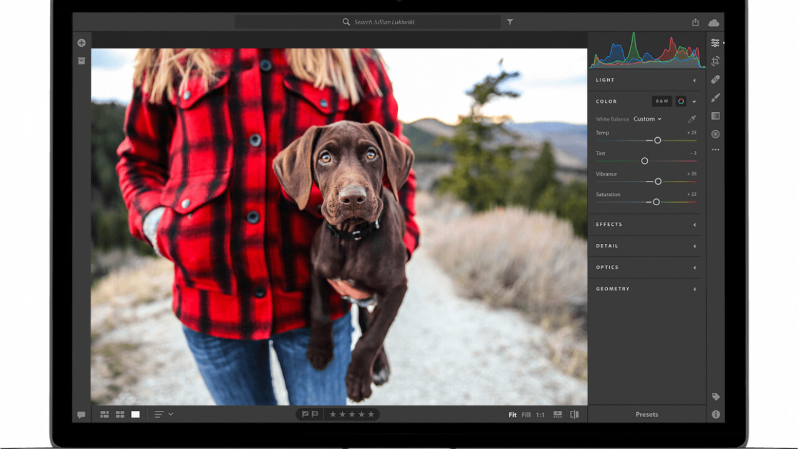Click the Temp slider handle
Image resolution: width=798 pixels, height=449 pixels.
coord(657,140)
